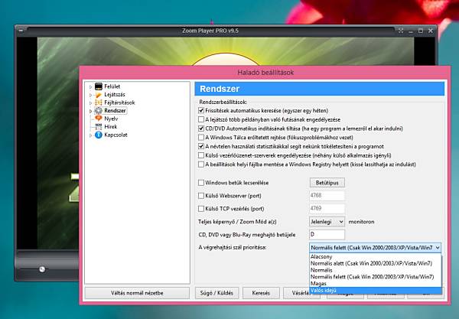
Task: Check 'Windows betűk lecserélése' checkbox
Action: tap(201, 183)
